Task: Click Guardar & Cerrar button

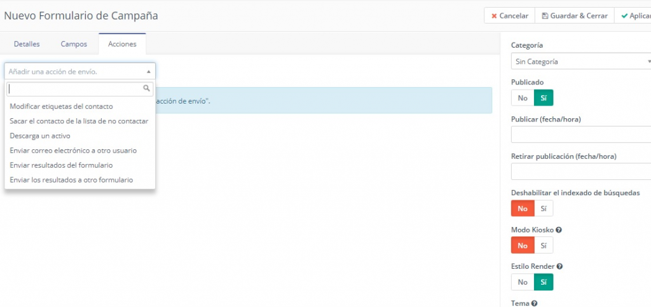Action: click(574, 16)
